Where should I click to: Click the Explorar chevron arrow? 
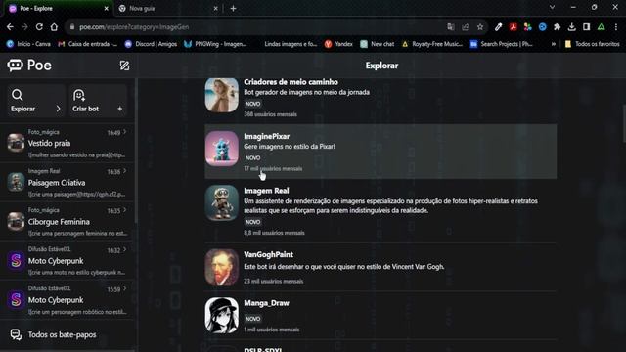[59, 109]
